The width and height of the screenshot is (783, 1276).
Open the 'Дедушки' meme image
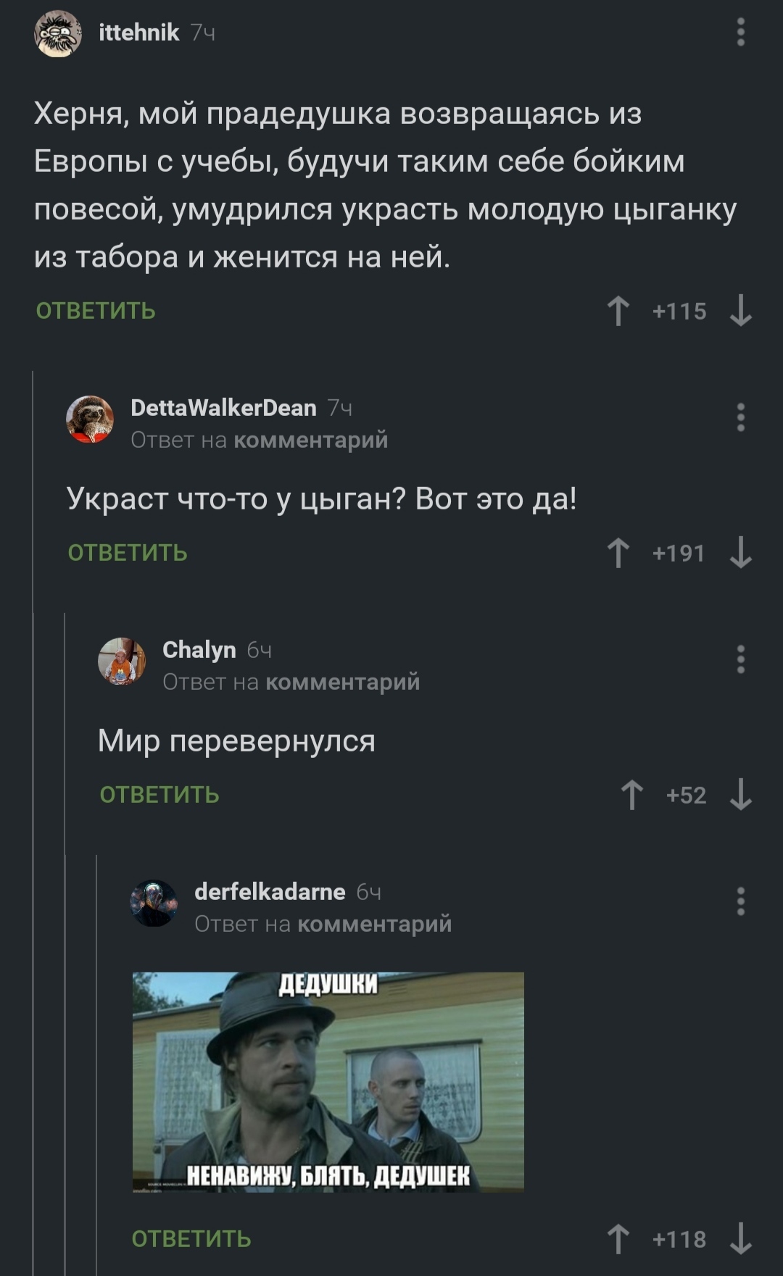point(328,1082)
